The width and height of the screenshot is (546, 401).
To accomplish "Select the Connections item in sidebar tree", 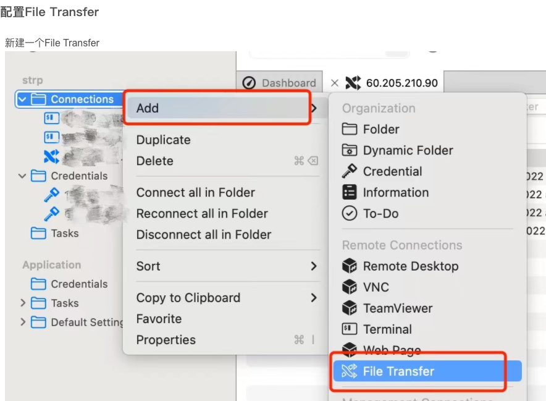I will pyautogui.click(x=70, y=99).
